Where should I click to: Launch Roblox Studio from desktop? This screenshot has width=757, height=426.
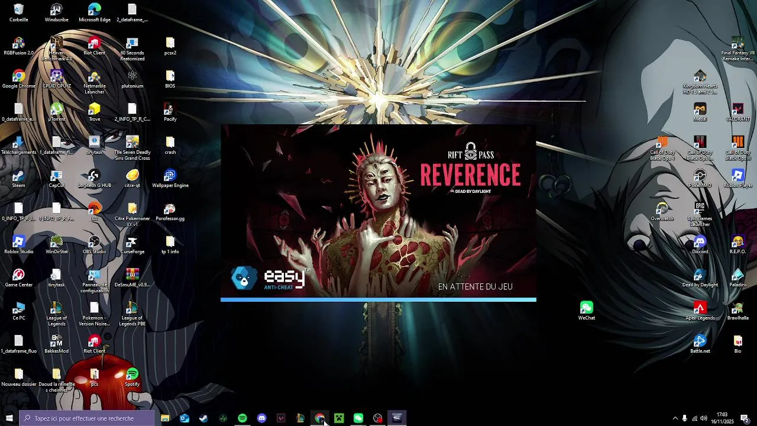(x=19, y=245)
